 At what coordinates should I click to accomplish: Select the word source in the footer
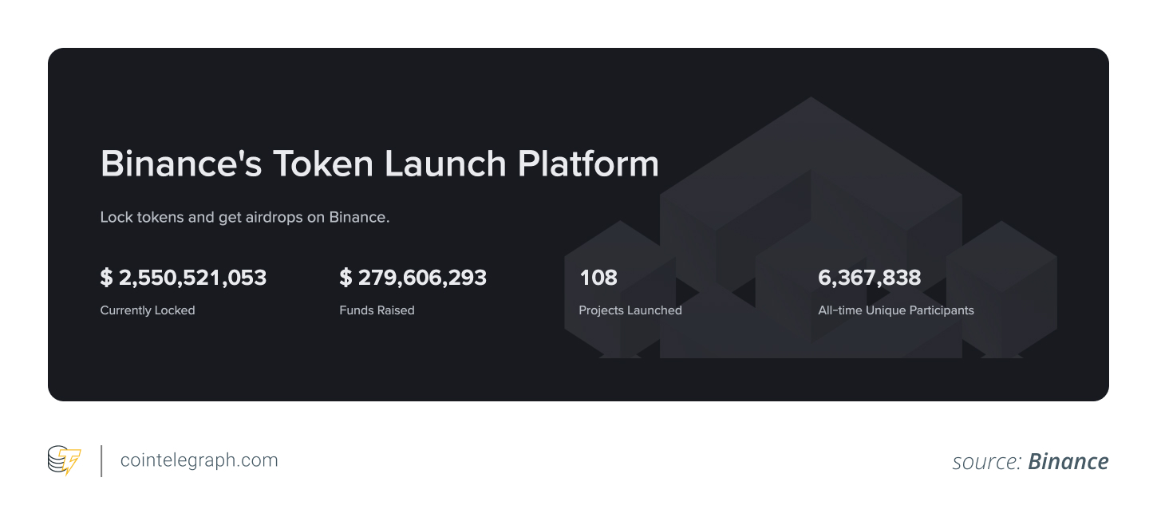point(988,461)
